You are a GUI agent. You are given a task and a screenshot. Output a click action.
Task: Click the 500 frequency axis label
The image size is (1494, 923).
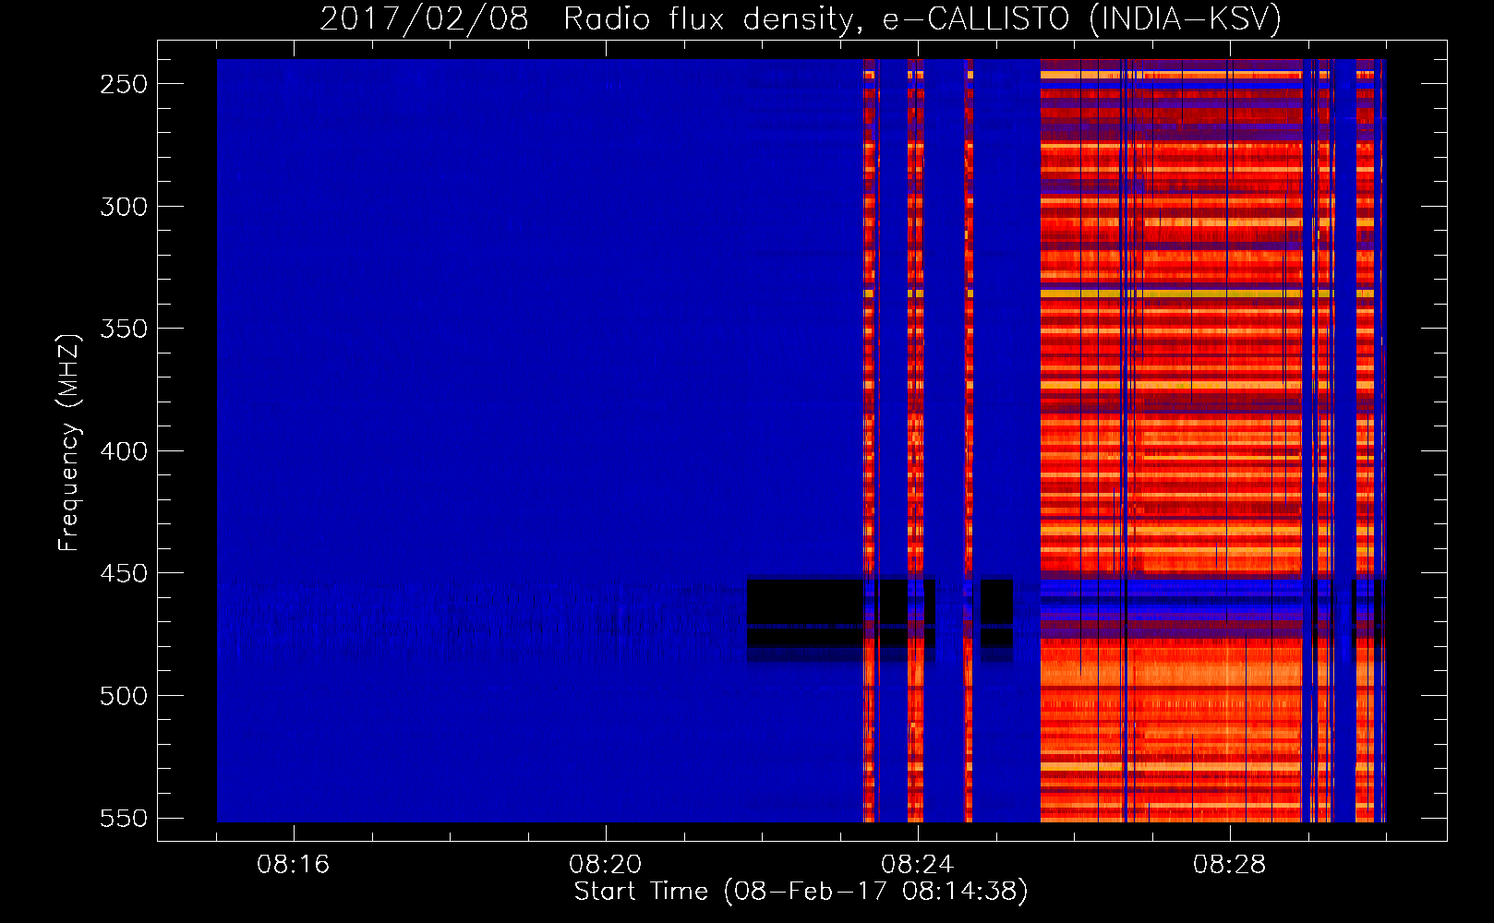[x=124, y=696]
